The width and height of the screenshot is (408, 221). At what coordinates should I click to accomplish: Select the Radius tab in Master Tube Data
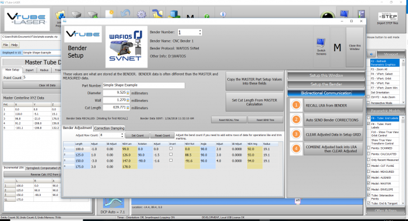[x=44, y=70]
